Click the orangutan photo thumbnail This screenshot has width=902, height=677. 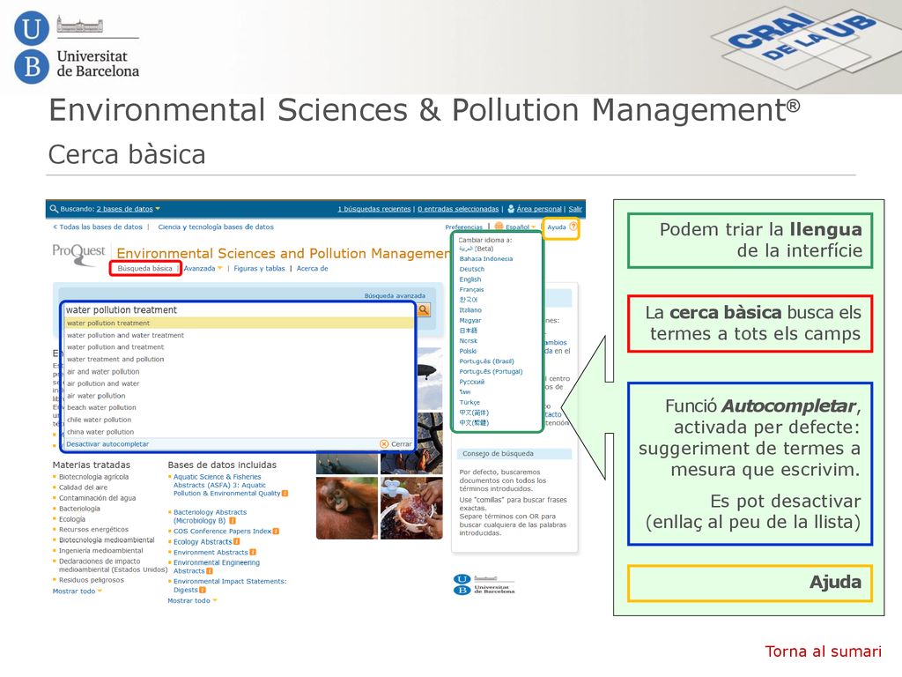[347, 508]
